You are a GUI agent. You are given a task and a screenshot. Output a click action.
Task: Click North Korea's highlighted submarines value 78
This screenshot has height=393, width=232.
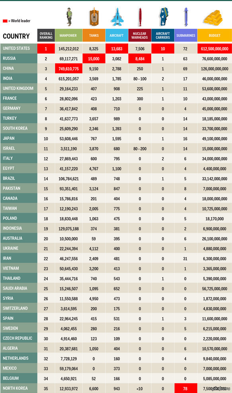pyautogui.click(x=185, y=388)
